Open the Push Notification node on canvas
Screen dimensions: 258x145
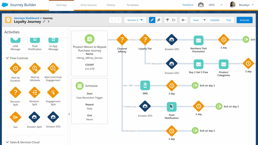(x=172, y=107)
